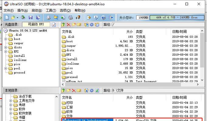Image resolution: width=207 pixels, height=121 pixels.
Task: Create a new ISO with New icon
Action: [7, 18]
